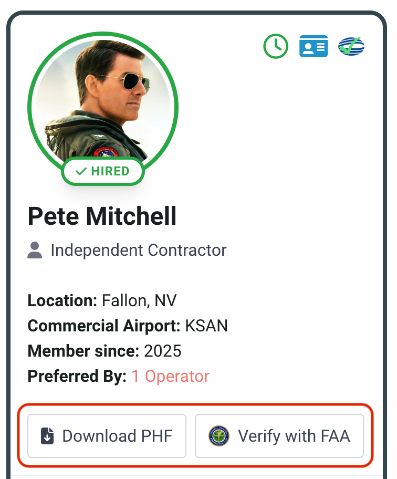This screenshot has height=479, width=397.
Task: Click the Fallon, NV location text
Action: [x=139, y=300]
